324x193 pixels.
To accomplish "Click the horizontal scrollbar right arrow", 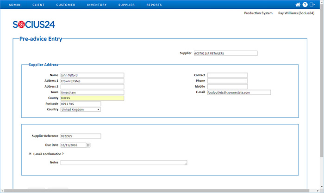I will [318, 191].
